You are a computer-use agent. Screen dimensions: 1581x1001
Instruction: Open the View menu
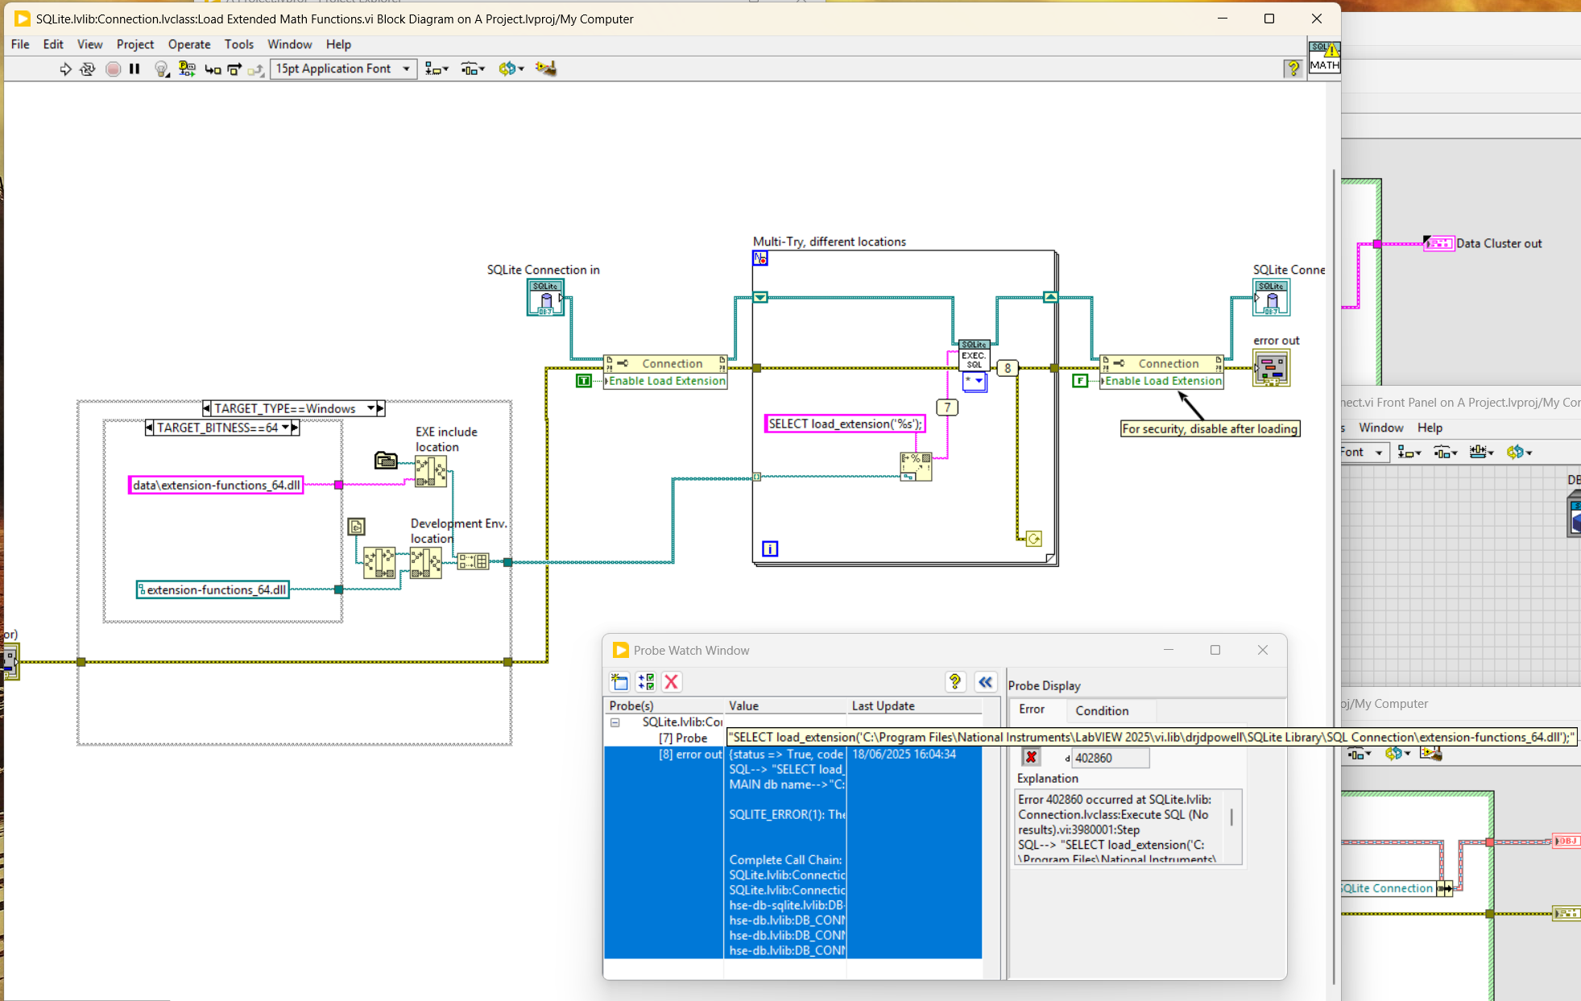pos(89,44)
